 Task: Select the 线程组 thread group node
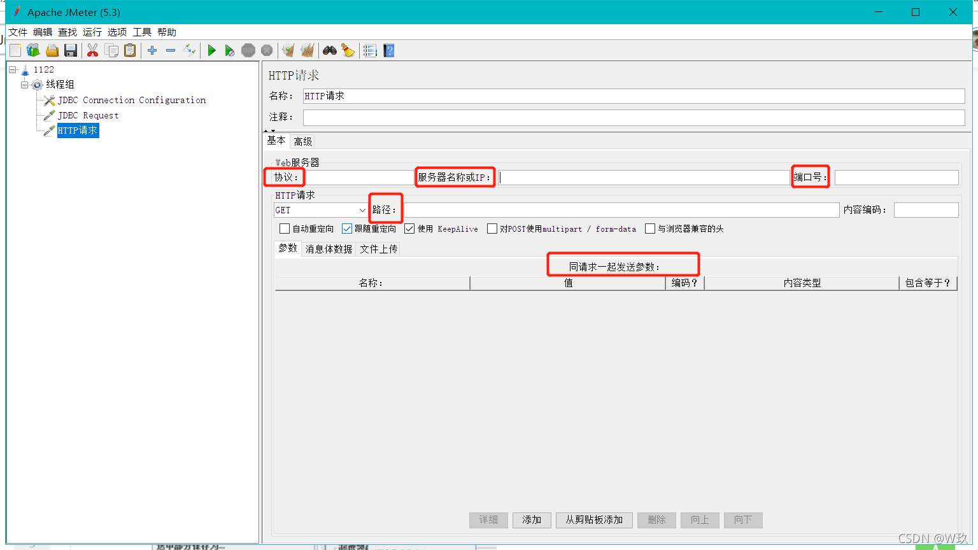click(x=60, y=85)
